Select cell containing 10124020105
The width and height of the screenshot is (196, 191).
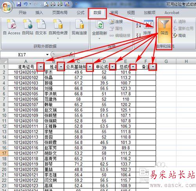26,94
